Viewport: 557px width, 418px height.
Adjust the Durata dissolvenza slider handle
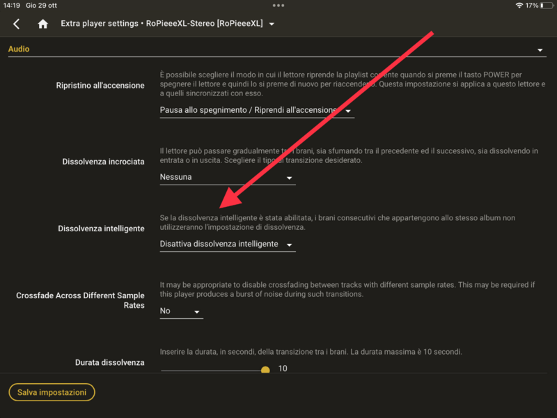tap(265, 370)
